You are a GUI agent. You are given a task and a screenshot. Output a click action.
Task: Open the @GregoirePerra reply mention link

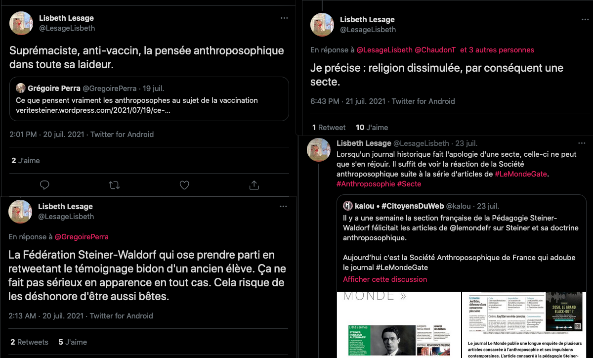81,237
